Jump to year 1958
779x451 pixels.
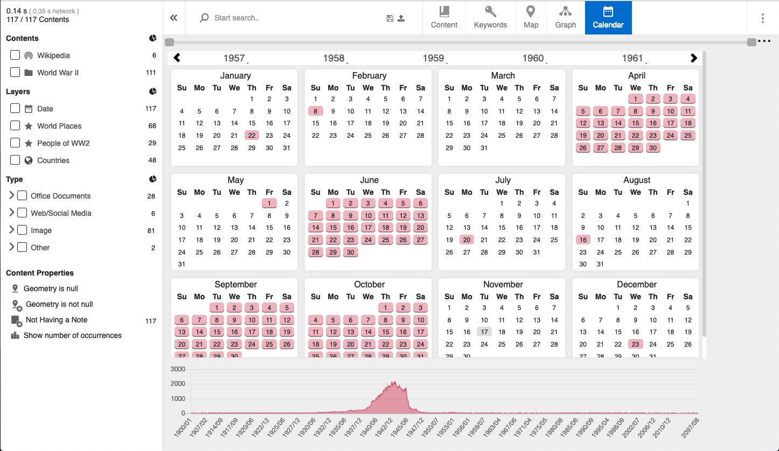pyautogui.click(x=333, y=58)
